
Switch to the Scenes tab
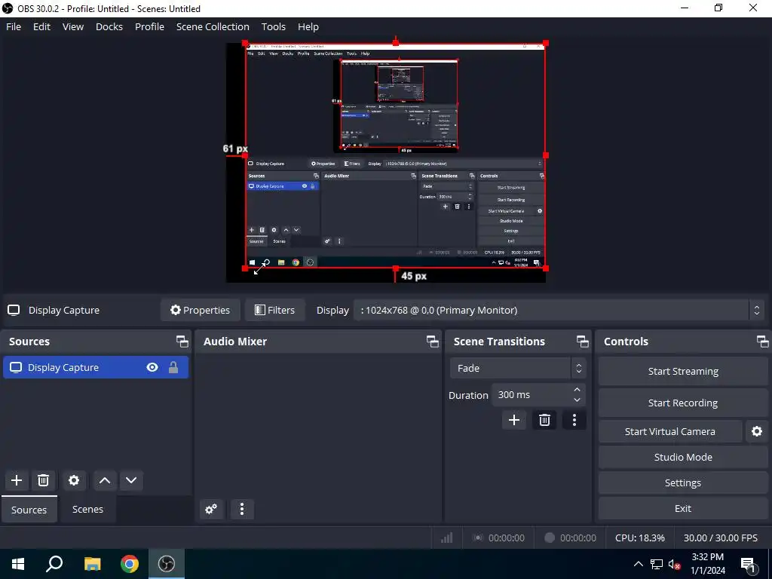[87, 509]
